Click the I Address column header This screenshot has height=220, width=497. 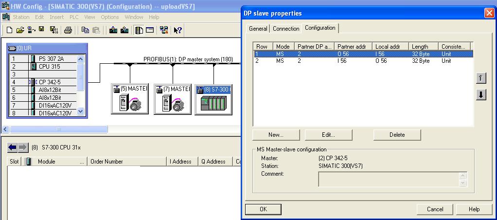182,162
